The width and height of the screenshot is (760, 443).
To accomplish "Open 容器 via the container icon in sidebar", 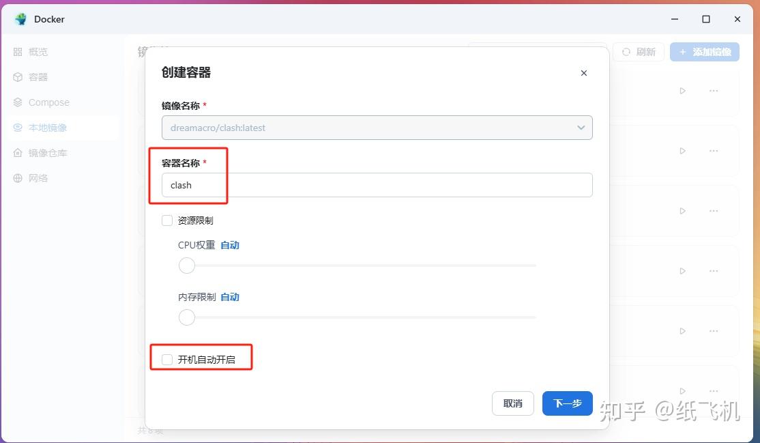I will coord(18,76).
